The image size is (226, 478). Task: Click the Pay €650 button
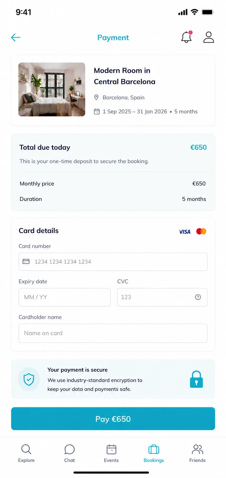(113, 419)
